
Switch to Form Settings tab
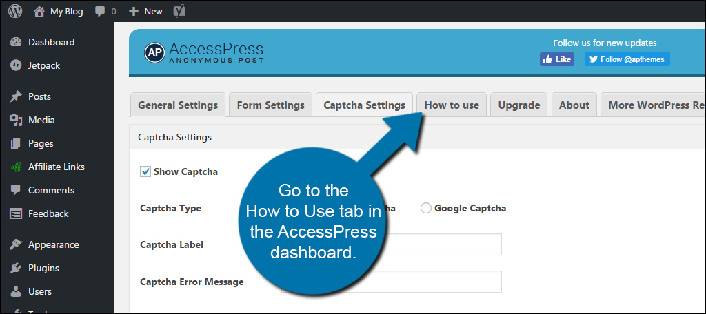click(x=270, y=105)
